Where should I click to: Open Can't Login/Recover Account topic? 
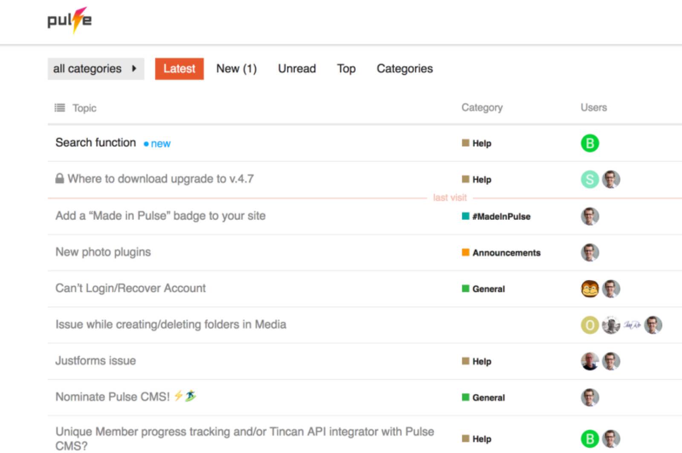tap(130, 288)
